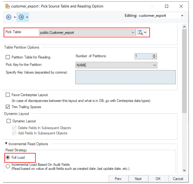Toggle Add Fields In Subsequent Objects
Screen dimensions: 193x184
(14, 133)
